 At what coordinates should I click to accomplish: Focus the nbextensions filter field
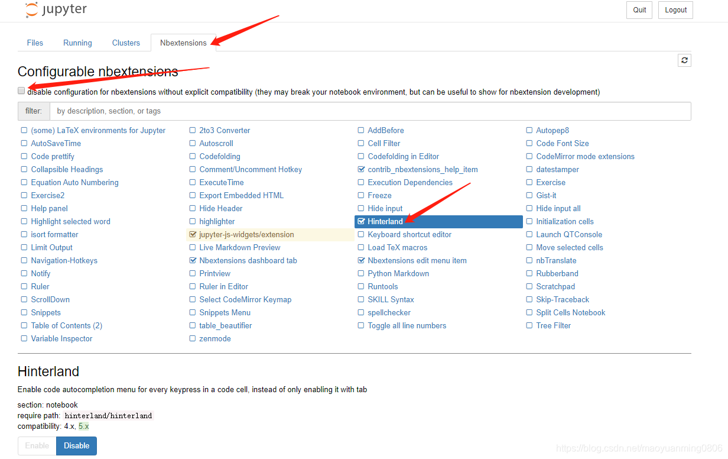click(370, 111)
